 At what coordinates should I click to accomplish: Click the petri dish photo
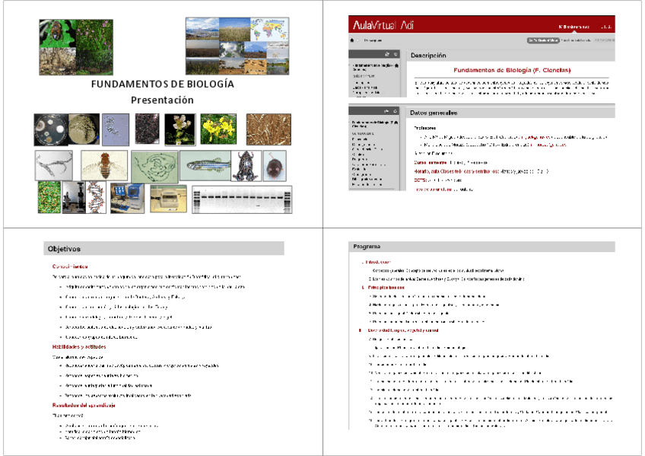[x=51, y=129]
